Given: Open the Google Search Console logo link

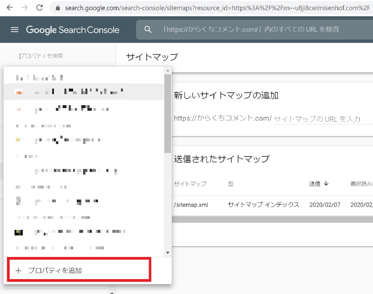Looking at the screenshot, I should point(73,30).
